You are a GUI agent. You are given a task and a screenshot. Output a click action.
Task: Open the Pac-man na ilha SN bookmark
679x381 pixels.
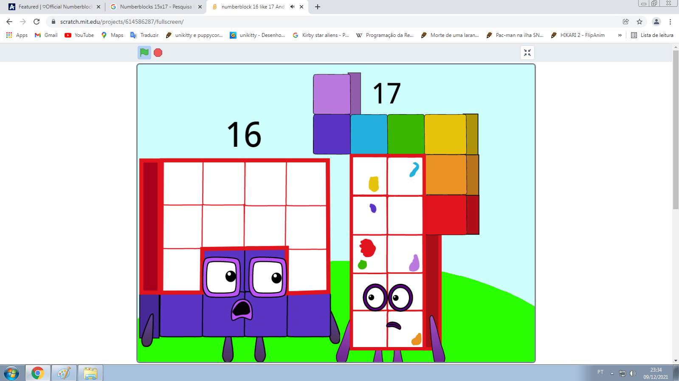515,35
